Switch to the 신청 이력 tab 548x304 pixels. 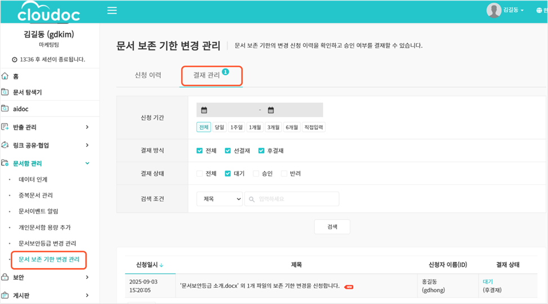pos(148,75)
